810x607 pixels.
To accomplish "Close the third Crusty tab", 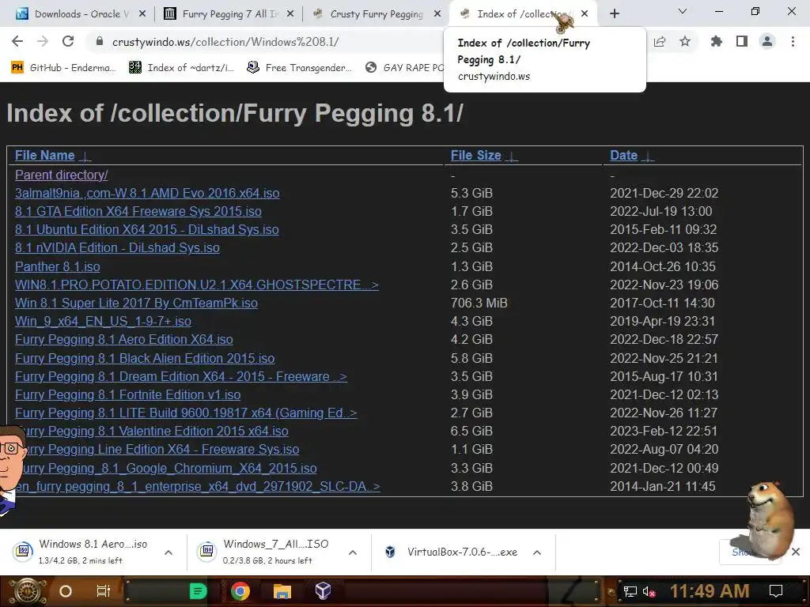I will click(437, 14).
